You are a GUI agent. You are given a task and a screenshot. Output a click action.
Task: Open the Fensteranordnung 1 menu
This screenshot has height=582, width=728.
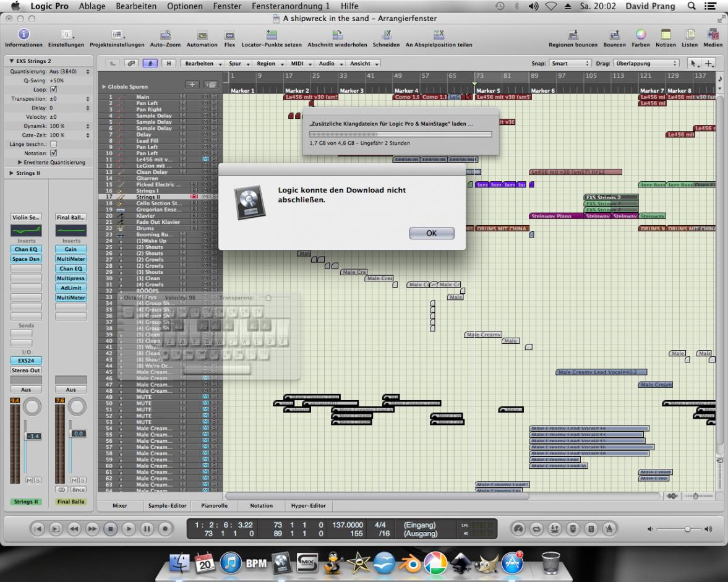(291, 6)
